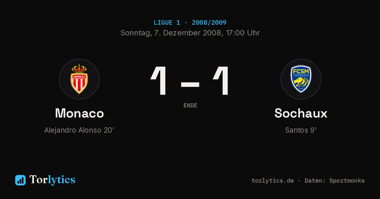This screenshot has width=380, height=199.
Task: Click the Torlytics bar chart logo icon
Action: 20,180
